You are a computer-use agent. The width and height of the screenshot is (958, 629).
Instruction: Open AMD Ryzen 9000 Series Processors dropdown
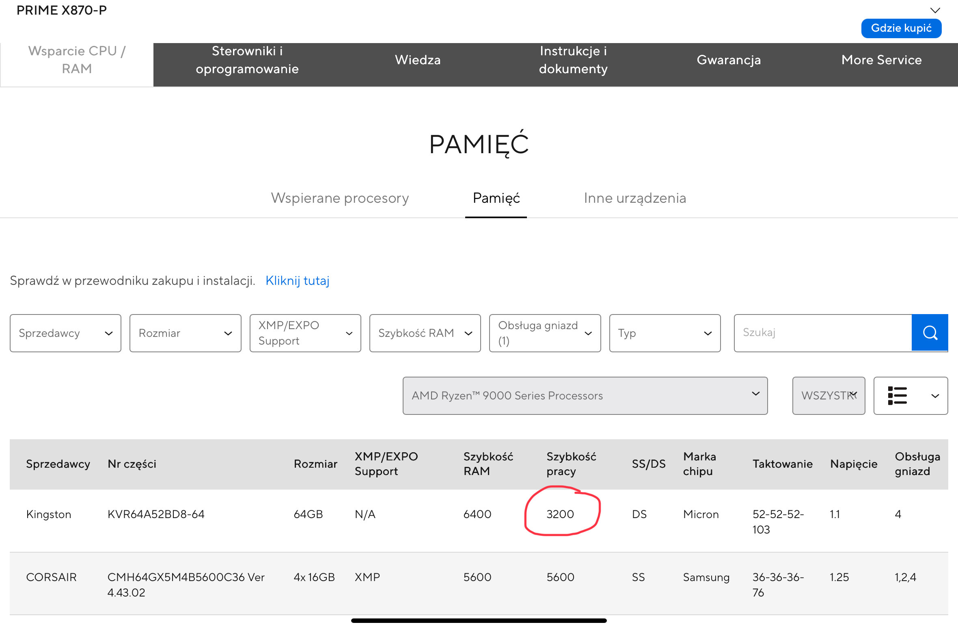(x=585, y=396)
